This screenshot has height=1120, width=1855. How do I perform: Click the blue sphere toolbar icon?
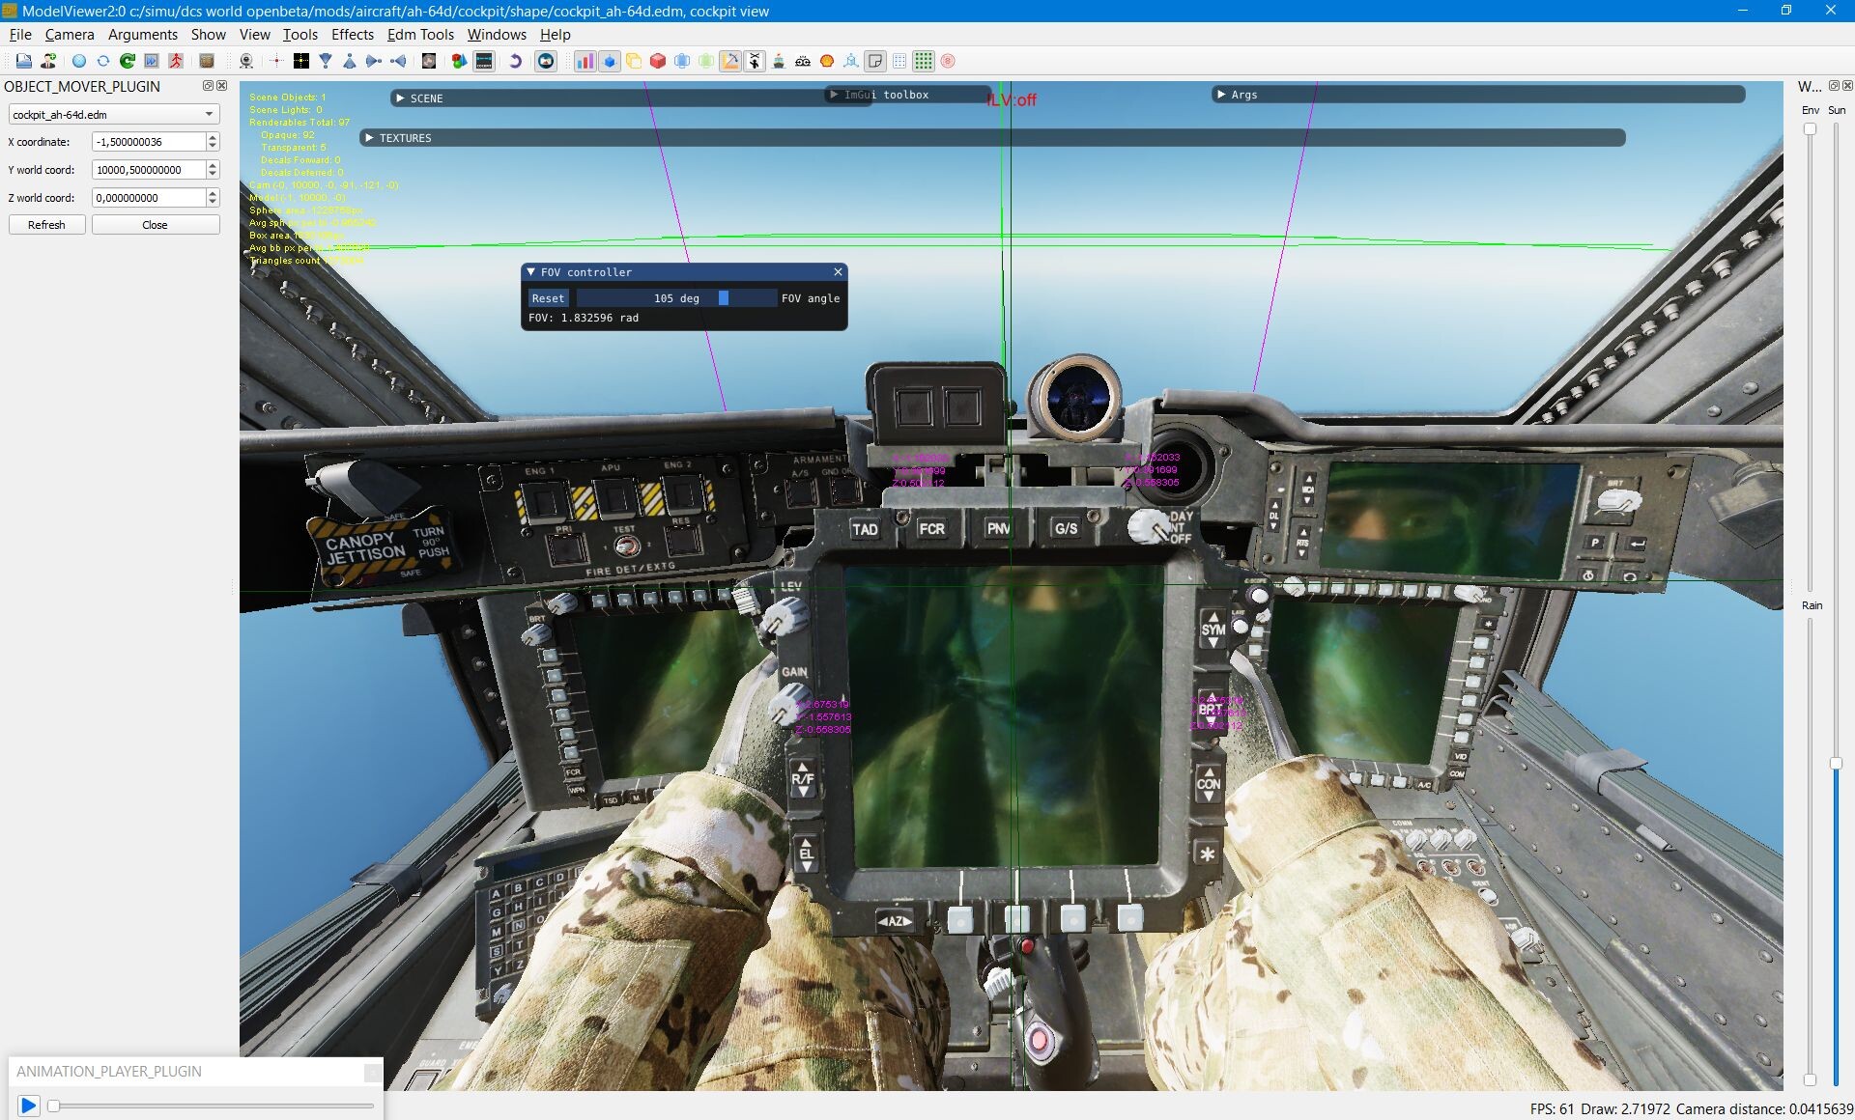tap(79, 61)
